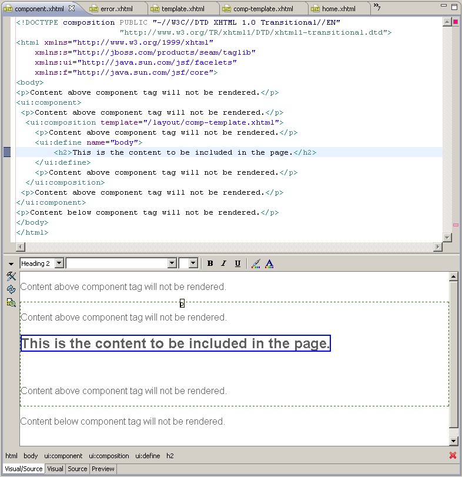462x477 pixels.
Task: Switch to the Preview tab
Action: pos(103,469)
